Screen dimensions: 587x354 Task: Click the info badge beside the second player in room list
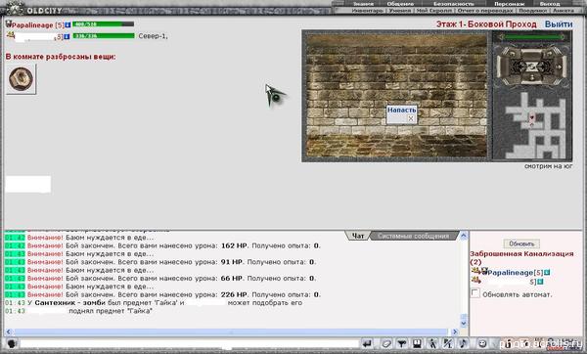(540, 282)
